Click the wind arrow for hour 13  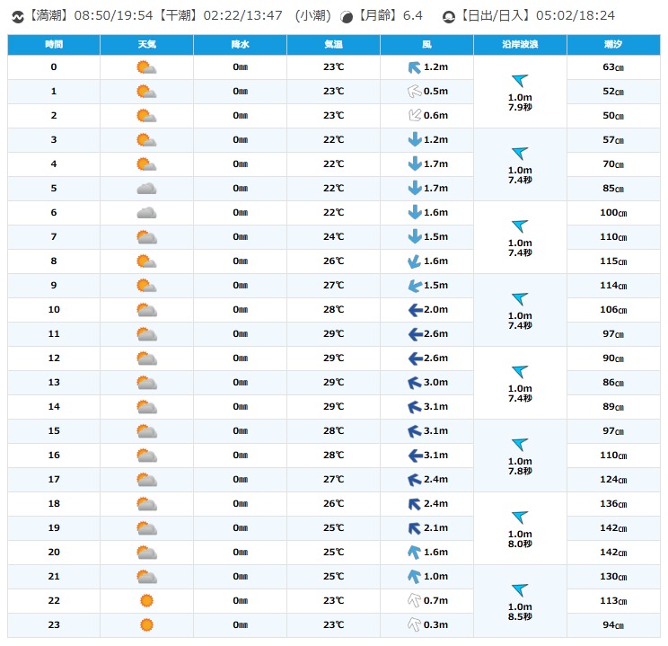pos(415,383)
